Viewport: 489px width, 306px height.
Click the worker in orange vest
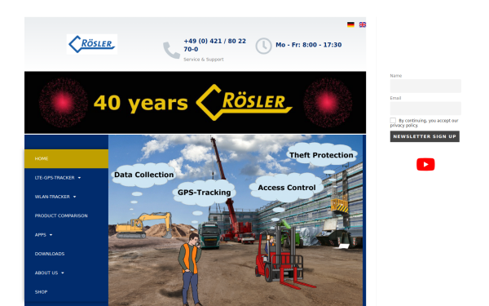coord(190,269)
